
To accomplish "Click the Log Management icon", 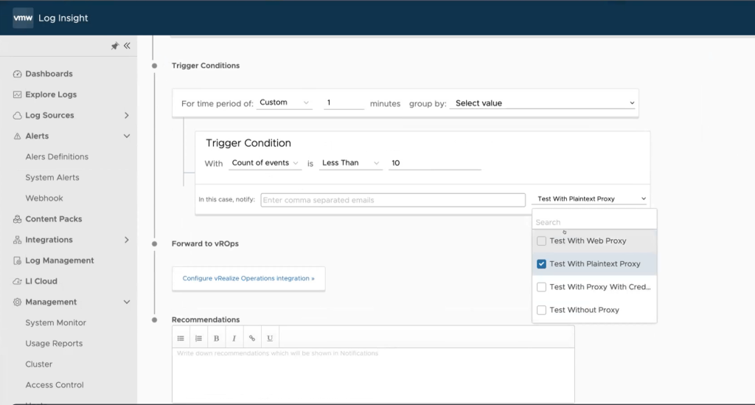I will [x=18, y=260].
